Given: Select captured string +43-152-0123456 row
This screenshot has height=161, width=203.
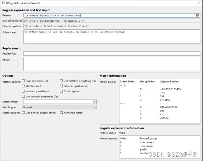Looking at the screenshot, I should click(159, 89).
